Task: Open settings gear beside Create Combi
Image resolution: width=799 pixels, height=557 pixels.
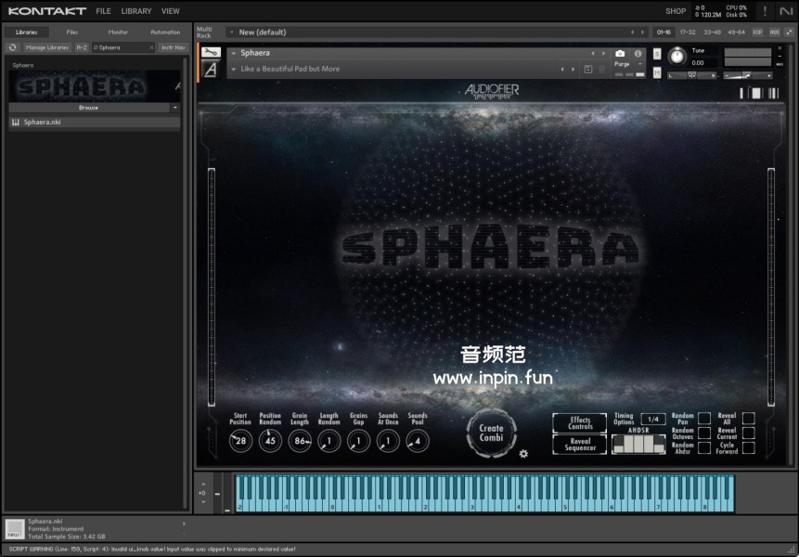Action: click(x=523, y=454)
